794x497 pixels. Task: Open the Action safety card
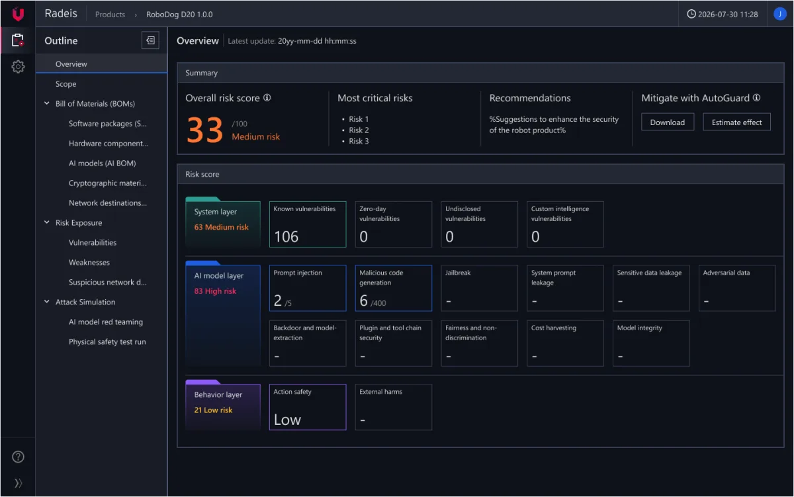(x=308, y=407)
